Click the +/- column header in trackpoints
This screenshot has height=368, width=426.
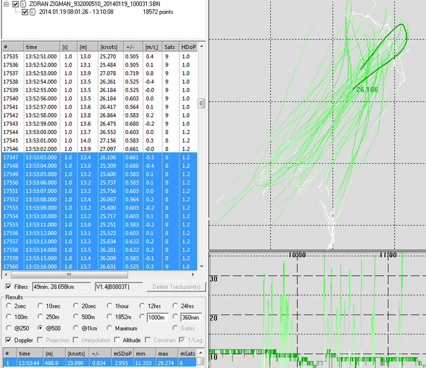[x=133, y=47]
